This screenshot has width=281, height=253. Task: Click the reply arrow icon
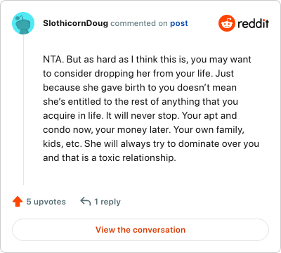click(86, 202)
